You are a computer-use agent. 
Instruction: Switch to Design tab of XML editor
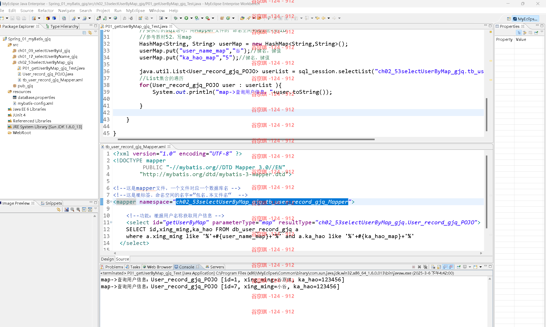coord(107,259)
